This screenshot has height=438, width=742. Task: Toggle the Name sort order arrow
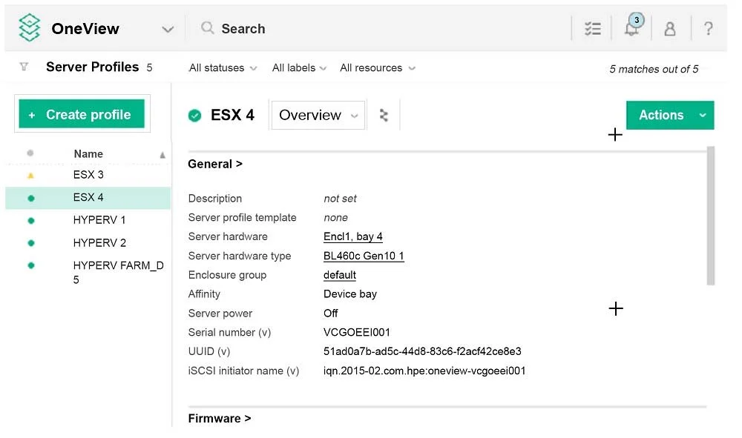coord(162,155)
